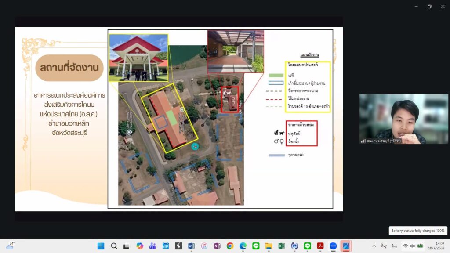Click the โดมเอนกประสงค์ legend title
The width and height of the screenshot is (450, 253).
pos(303,65)
